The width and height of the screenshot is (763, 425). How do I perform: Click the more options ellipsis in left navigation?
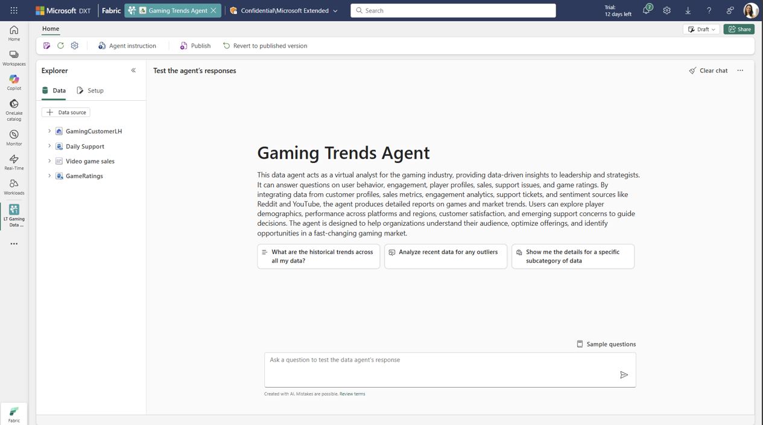click(x=14, y=244)
